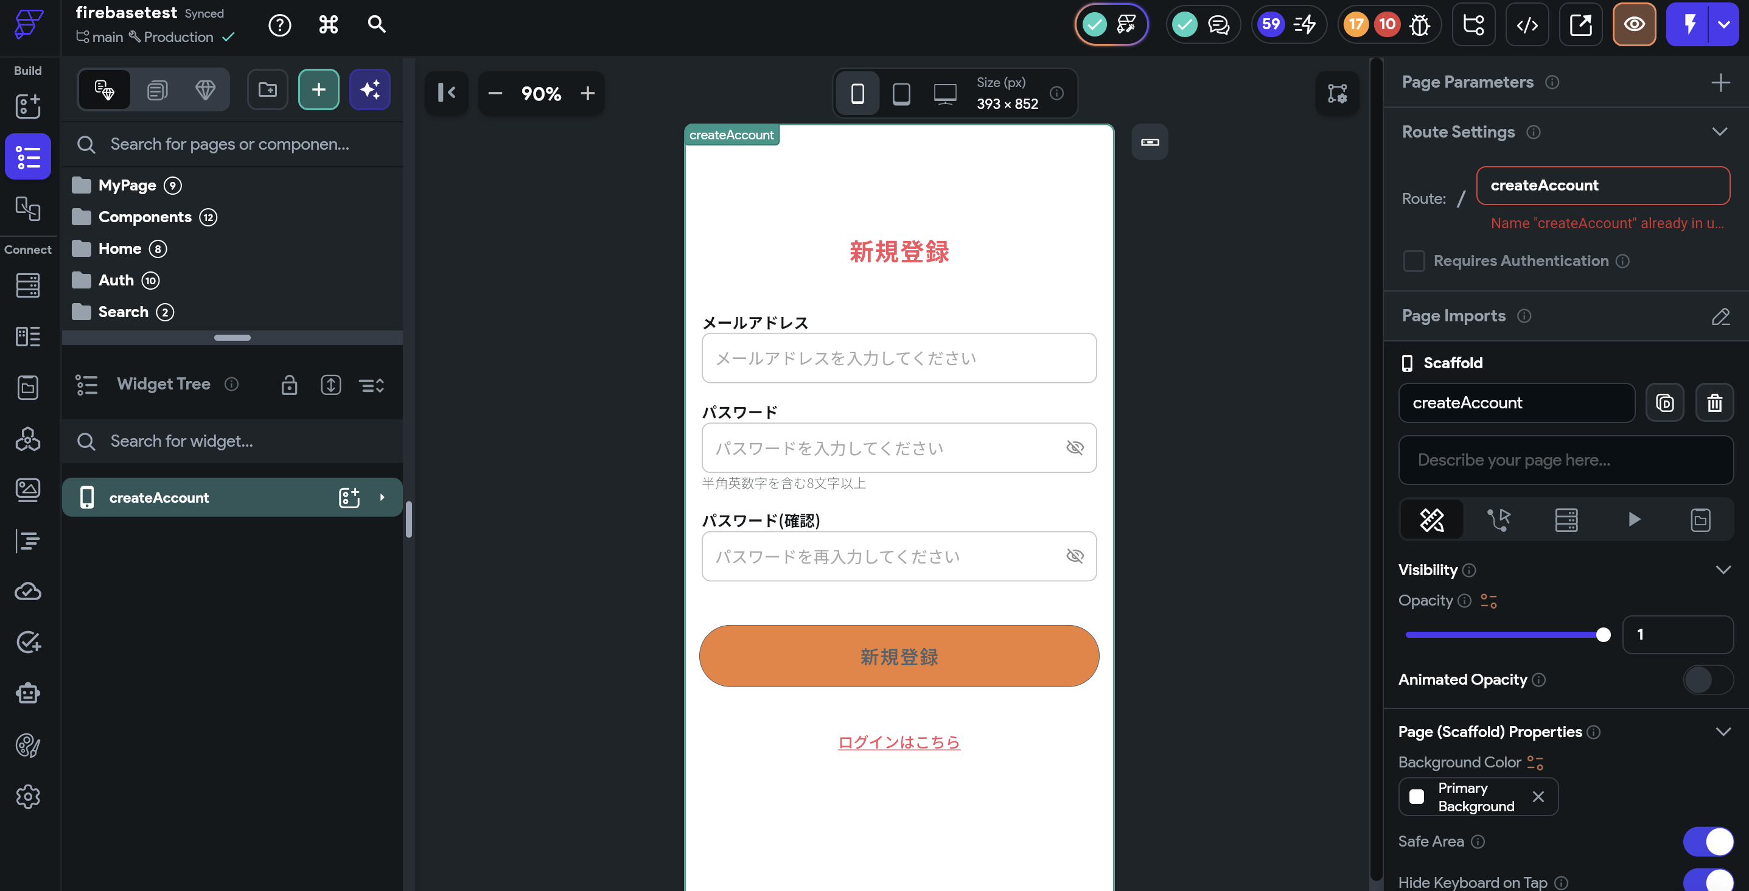Image resolution: width=1749 pixels, height=891 pixels.
Task: Collapse the Route Settings section
Action: tap(1719, 131)
